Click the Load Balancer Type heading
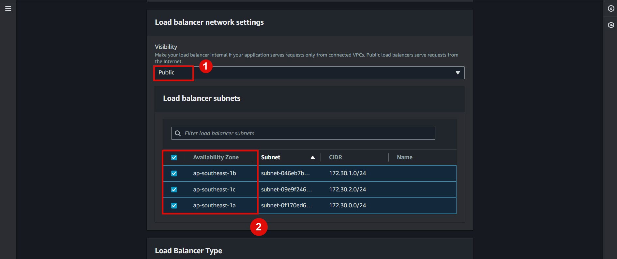The width and height of the screenshot is (617, 259). coord(188,251)
